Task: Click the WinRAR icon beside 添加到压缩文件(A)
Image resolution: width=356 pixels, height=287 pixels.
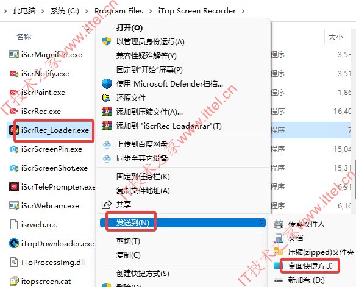Action: [107, 112]
